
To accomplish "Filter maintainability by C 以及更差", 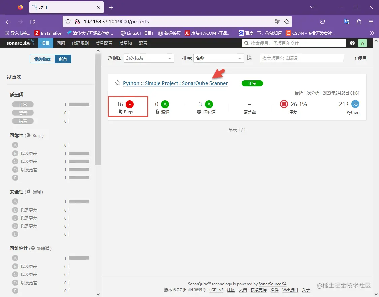I will pyautogui.click(x=25, y=274).
